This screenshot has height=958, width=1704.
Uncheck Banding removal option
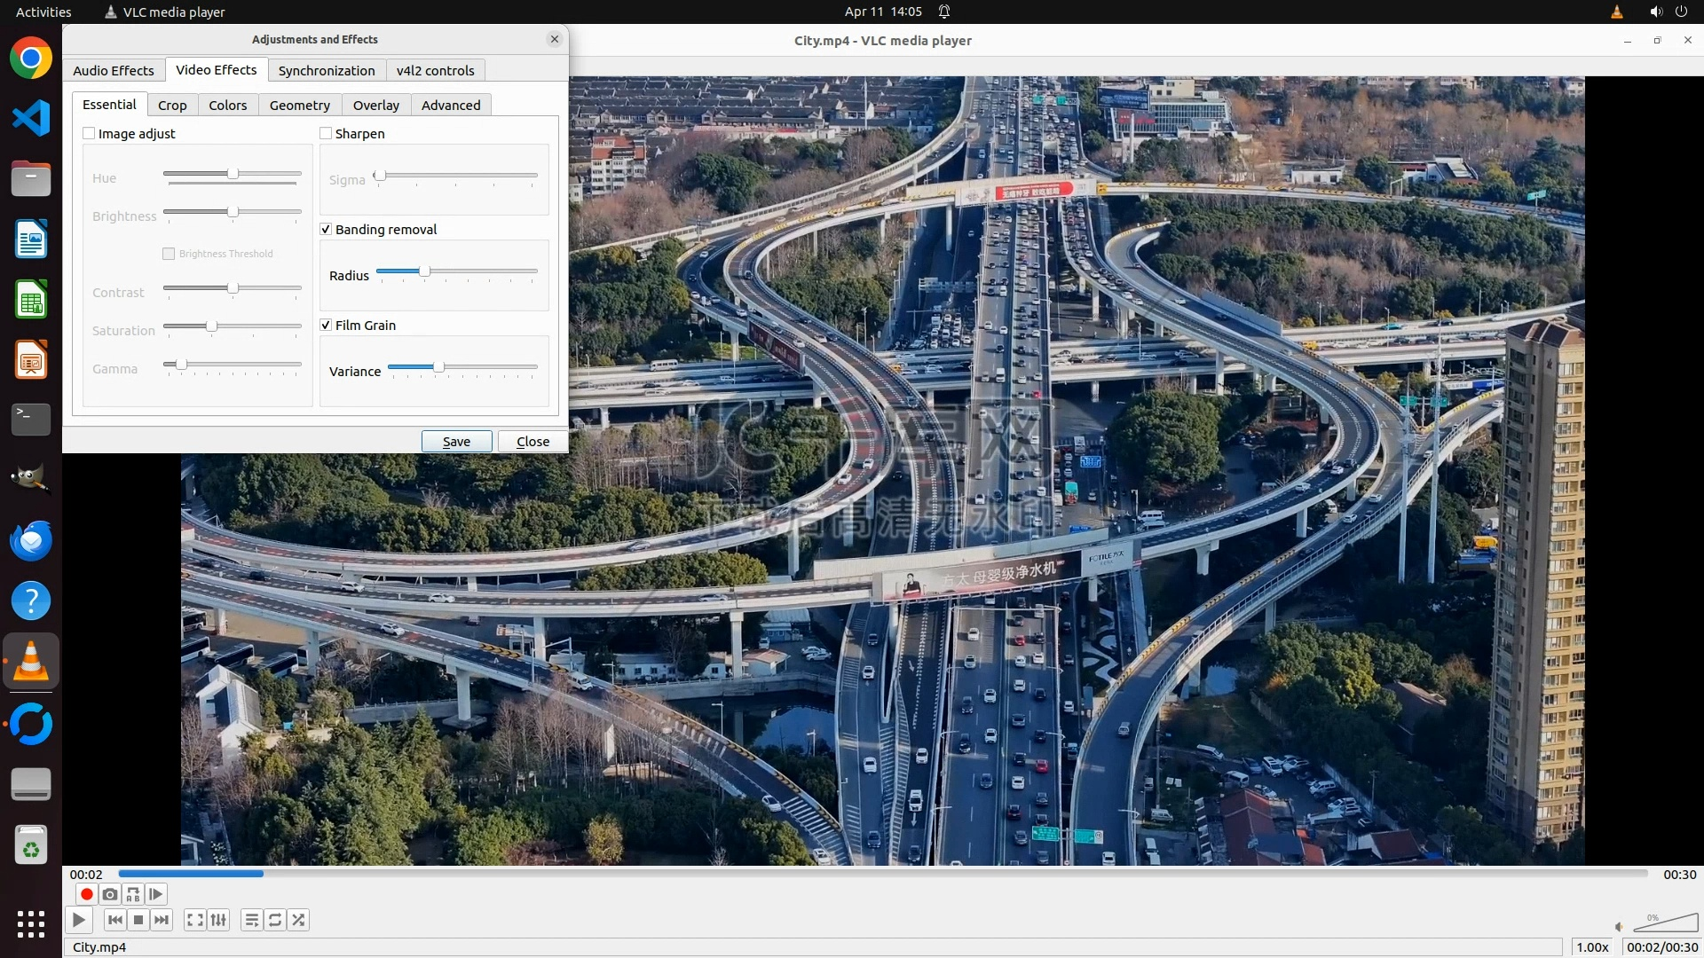(326, 230)
